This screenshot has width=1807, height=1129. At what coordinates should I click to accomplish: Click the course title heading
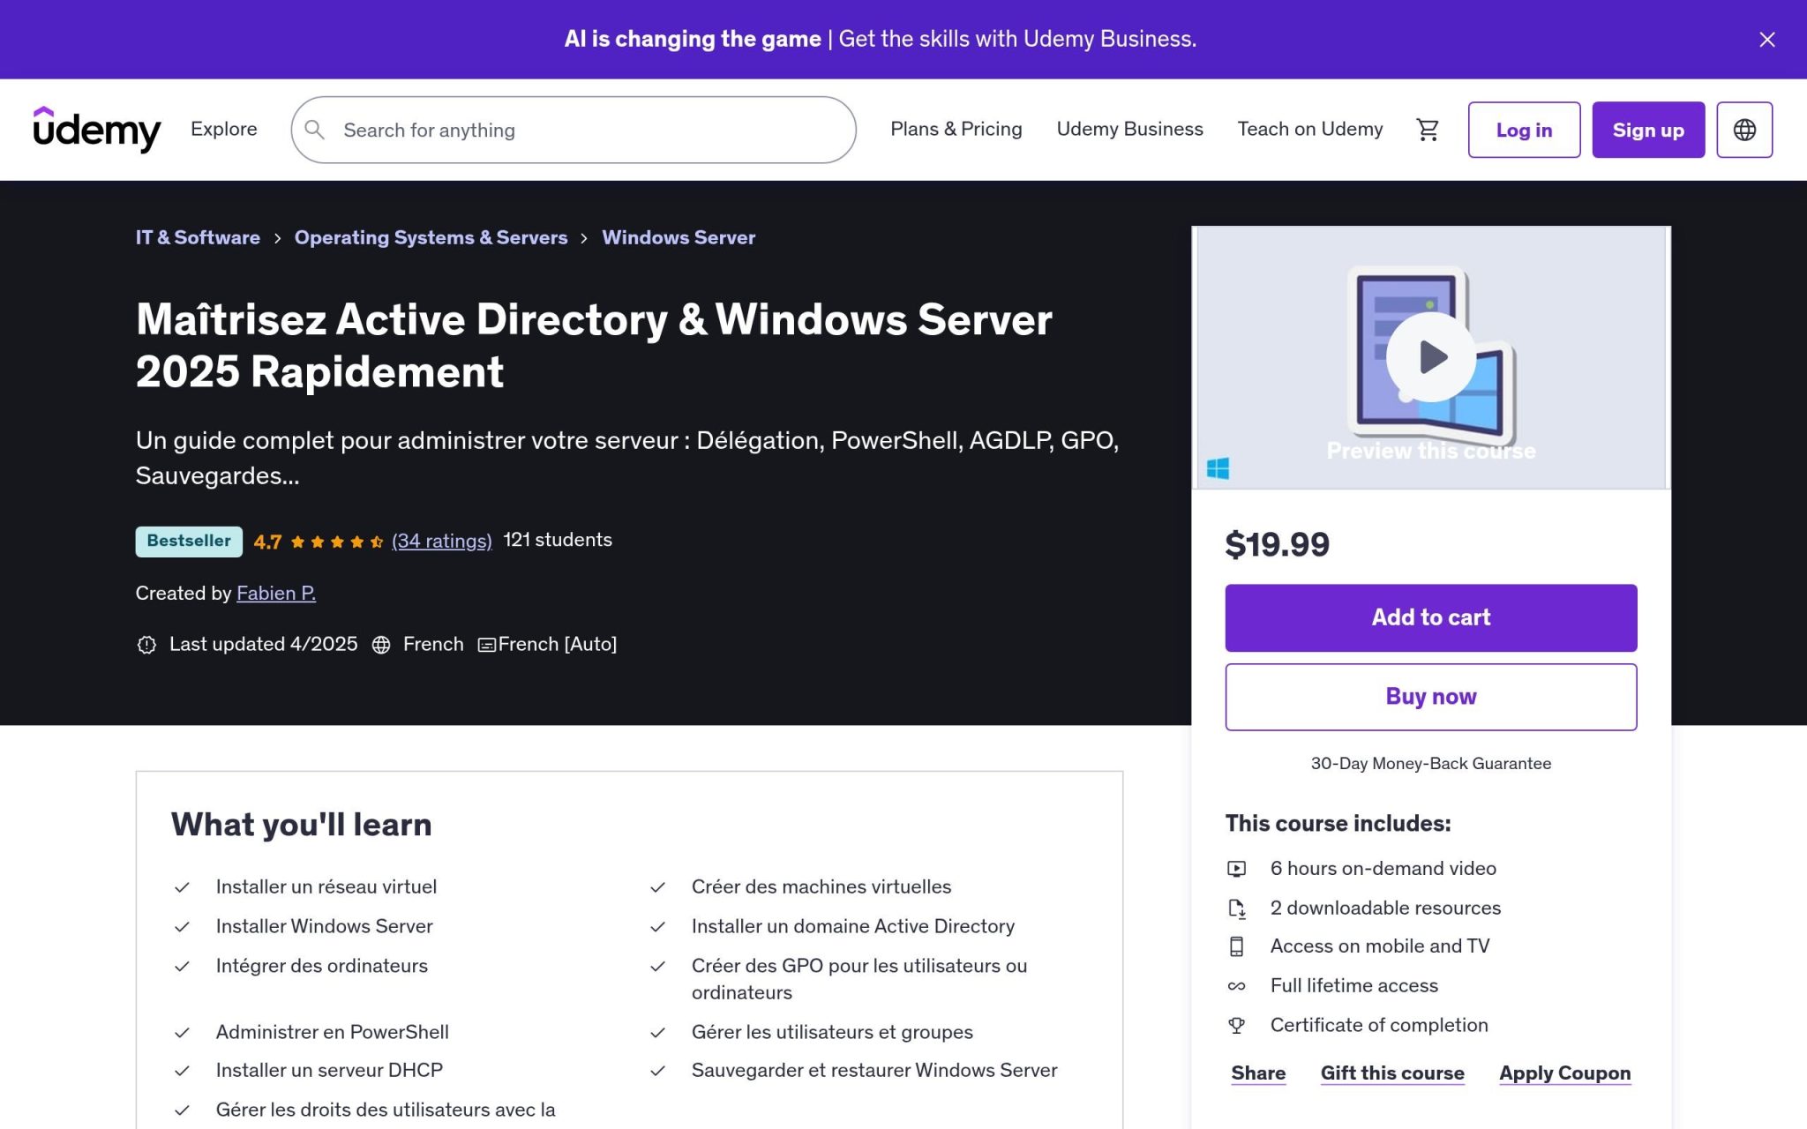594,345
